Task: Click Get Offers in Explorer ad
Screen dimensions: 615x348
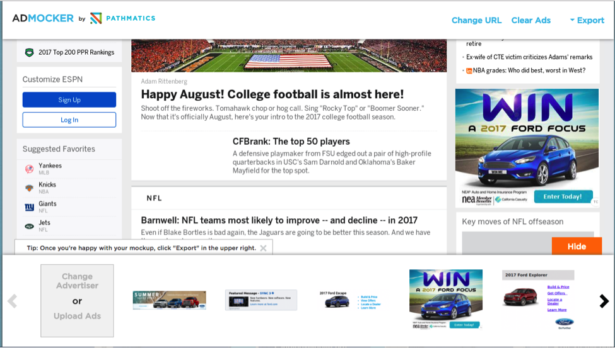Action: [x=556, y=293]
